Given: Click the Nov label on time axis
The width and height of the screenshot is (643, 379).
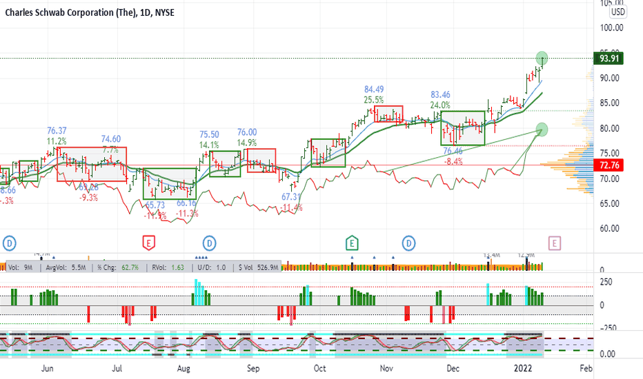Looking at the screenshot, I should pyautogui.click(x=386, y=369).
